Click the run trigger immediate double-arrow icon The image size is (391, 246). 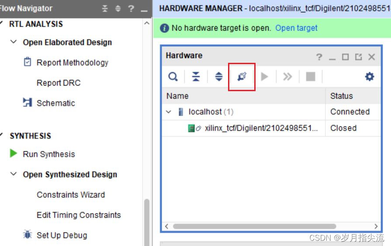pos(287,77)
